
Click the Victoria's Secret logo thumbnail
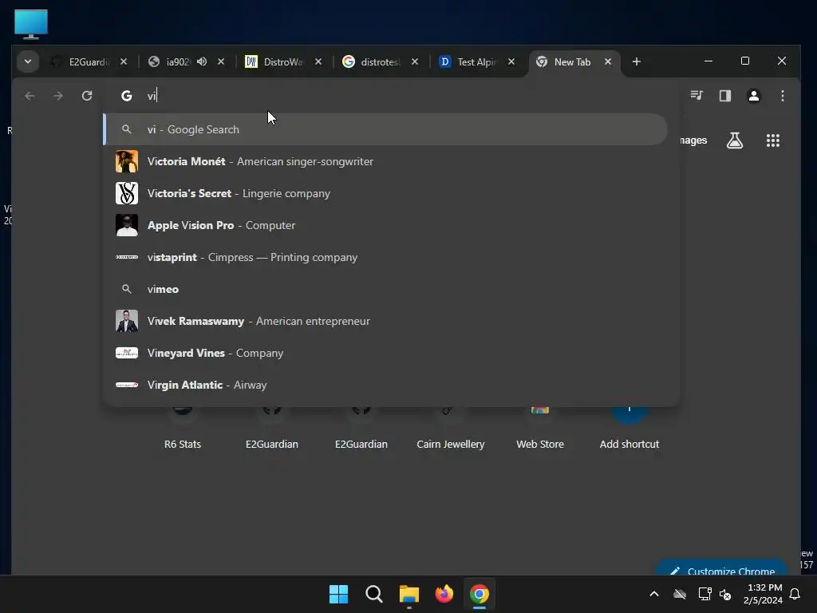127,193
